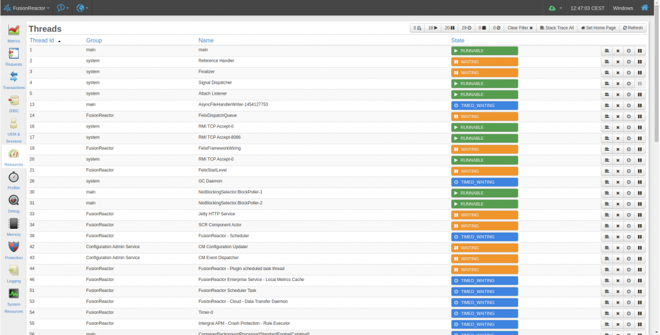Click WAITING badge for Jetty HTTP Service
The height and width of the screenshot is (335, 660).
[485, 215]
